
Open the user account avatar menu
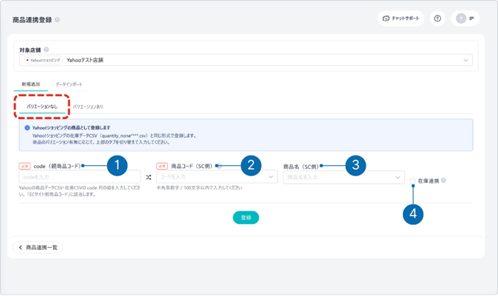click(465, 19)
